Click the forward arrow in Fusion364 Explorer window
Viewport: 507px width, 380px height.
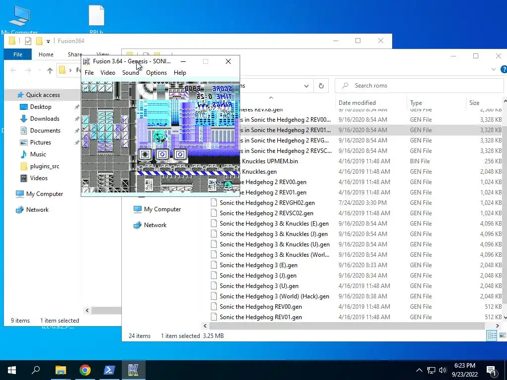tap(28, 70)
